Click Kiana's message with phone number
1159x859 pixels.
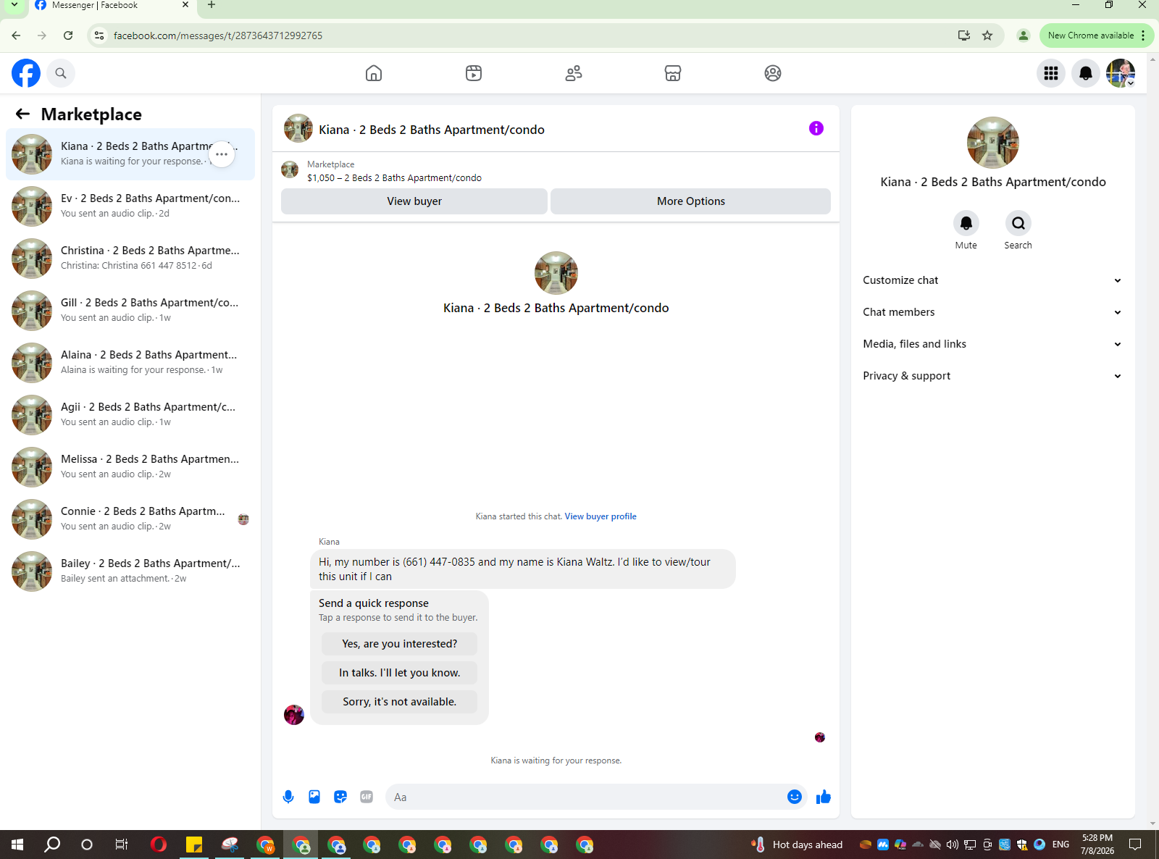[x=523, y=569]
